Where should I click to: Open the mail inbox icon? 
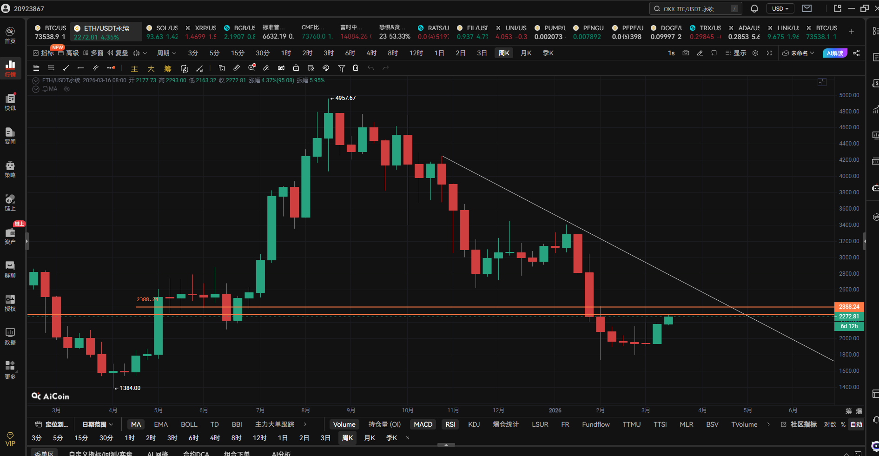(x=807, y=8)
